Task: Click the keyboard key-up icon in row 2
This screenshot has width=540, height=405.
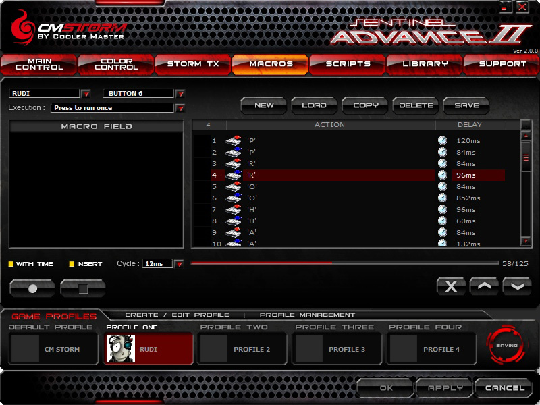Action: coord(234,152)
